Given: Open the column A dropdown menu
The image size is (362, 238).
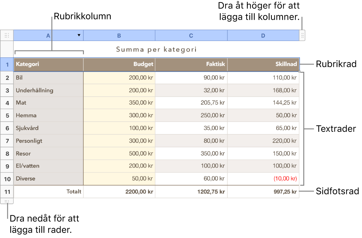Looking at the screenshot, I should [x=79, y=35].
